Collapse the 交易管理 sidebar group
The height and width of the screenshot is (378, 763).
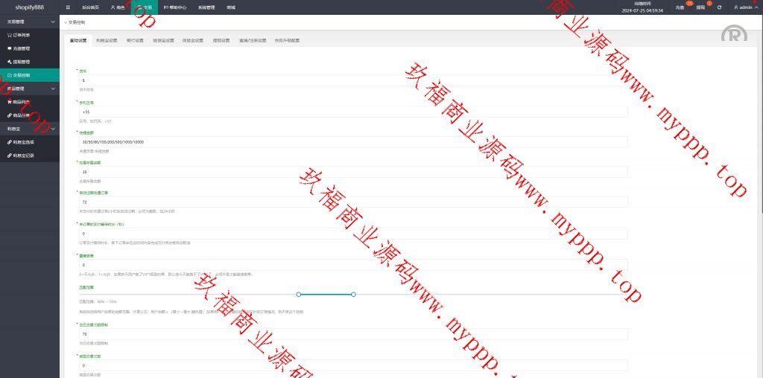pyautogui.click(x=52, y=22)
